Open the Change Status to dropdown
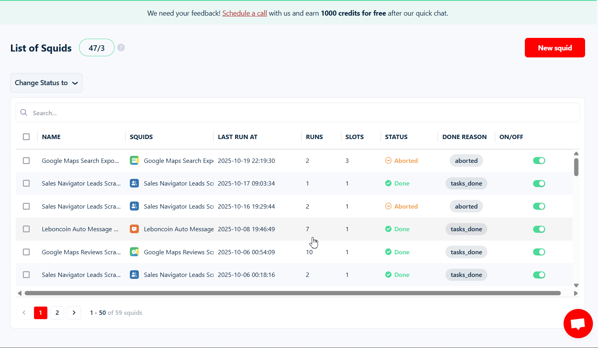 [46, 83]
